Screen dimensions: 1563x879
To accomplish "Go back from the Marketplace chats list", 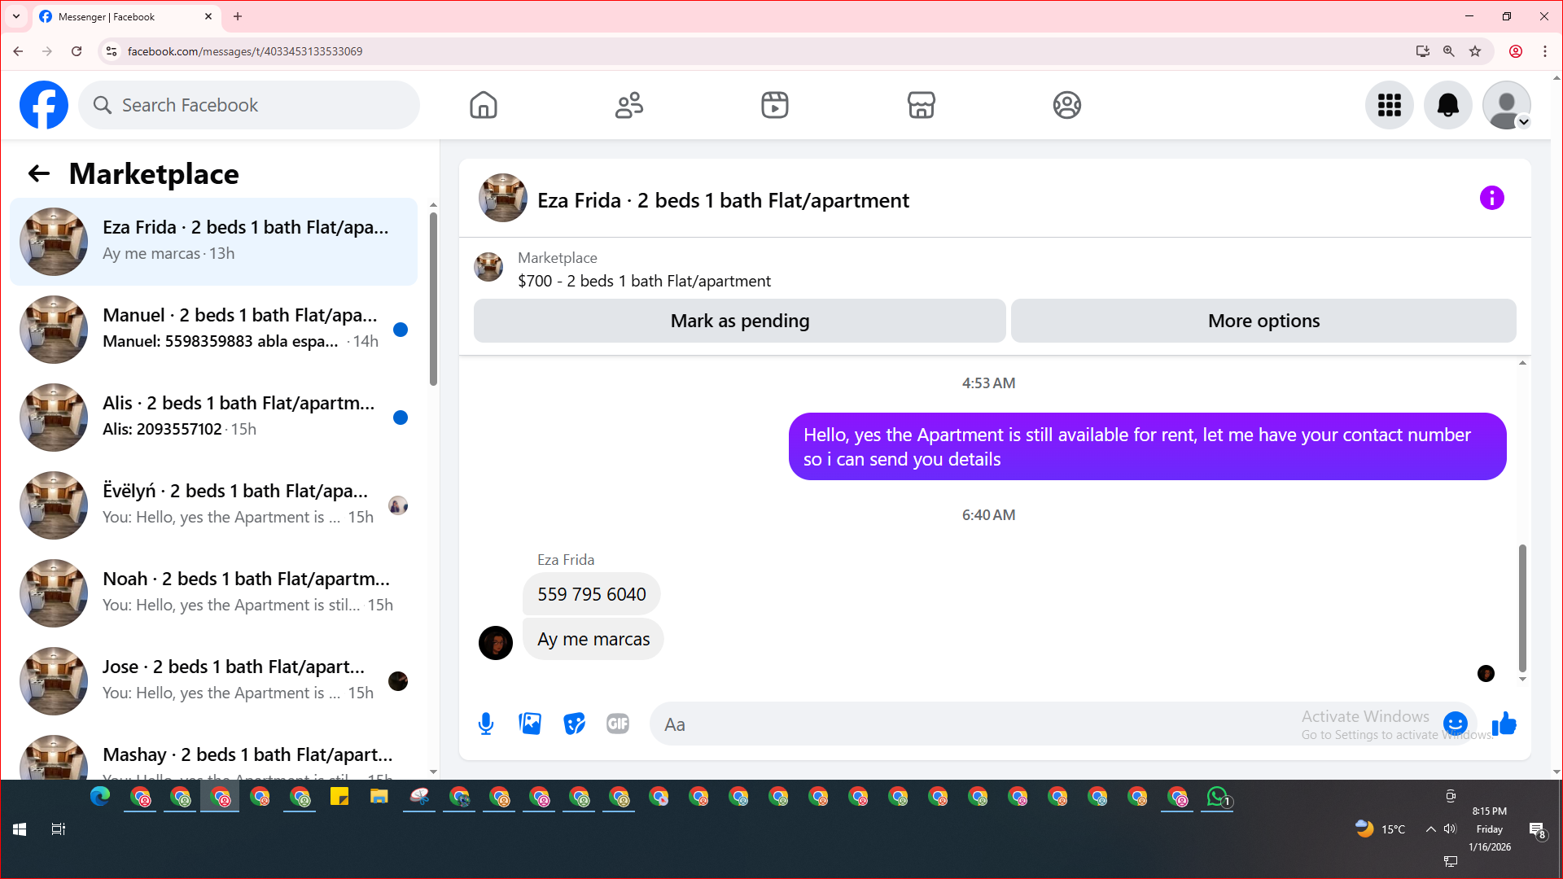I will coord(38,173).
